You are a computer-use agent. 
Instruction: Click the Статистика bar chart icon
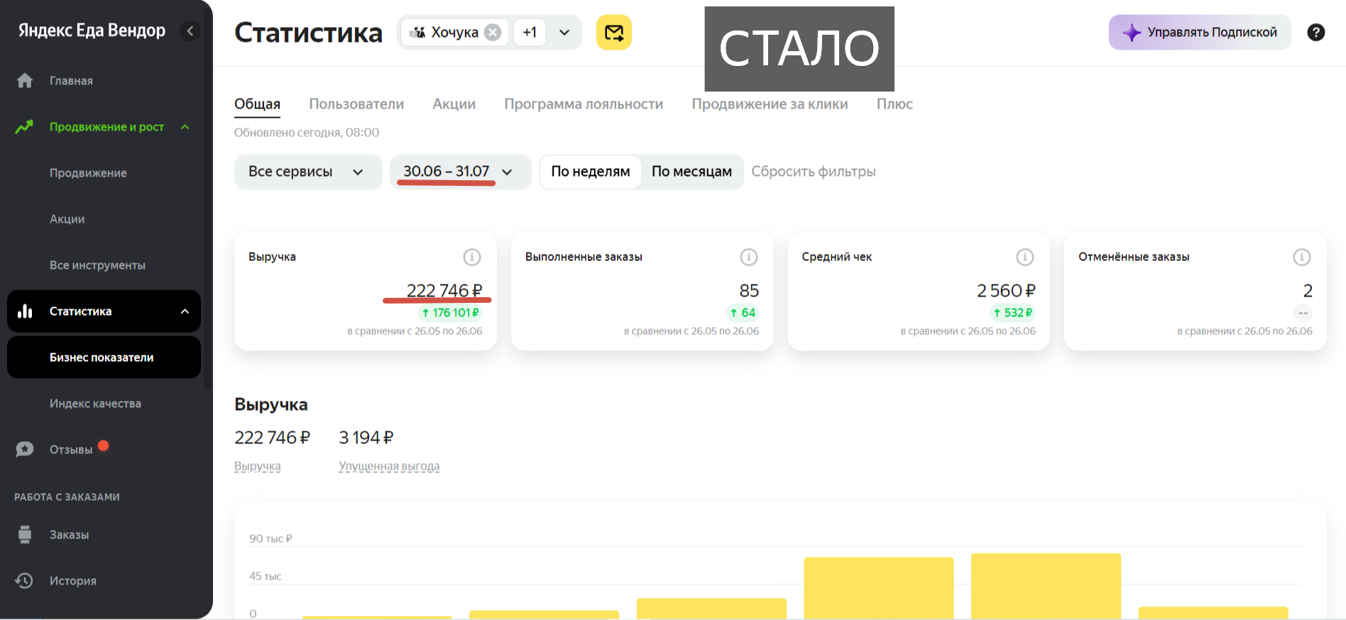coord(25,311)
